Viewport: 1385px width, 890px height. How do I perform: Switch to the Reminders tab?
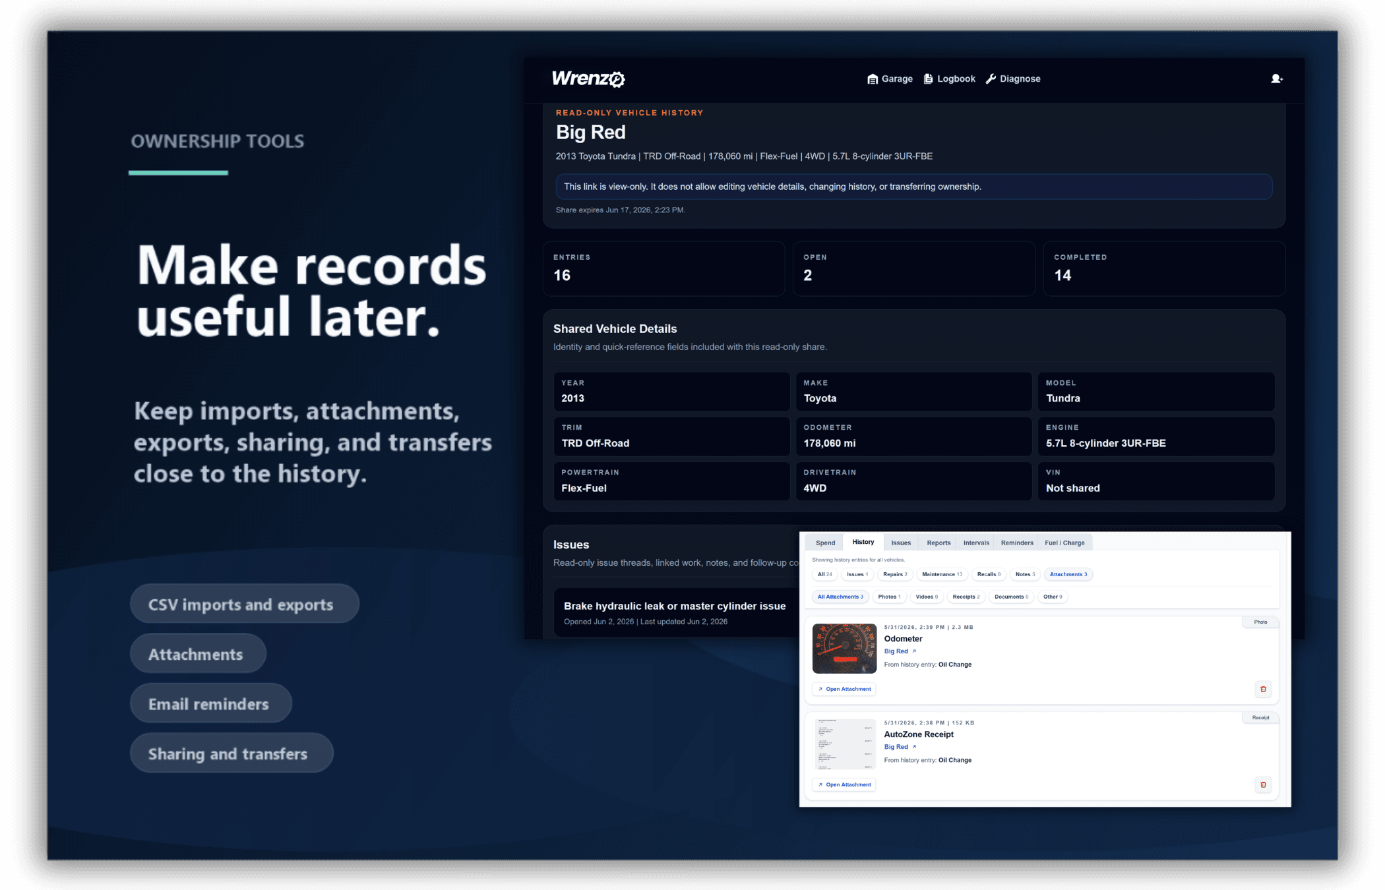click(1017, 543)
